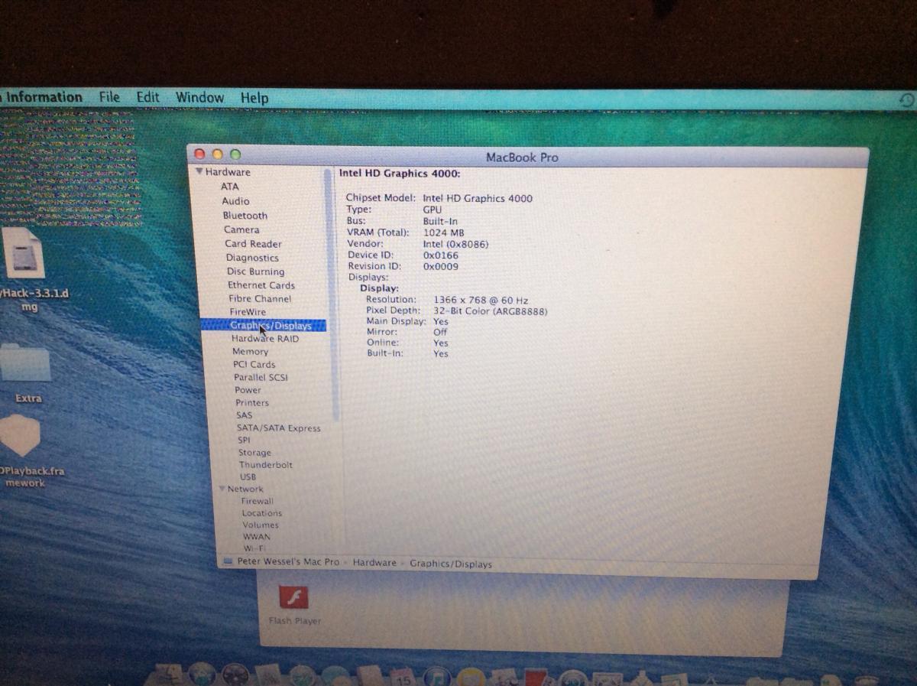917x686 pixels.
Task: Collapse the Hardware section triangle
Action: pyautogui.click(x=199, y=172)
